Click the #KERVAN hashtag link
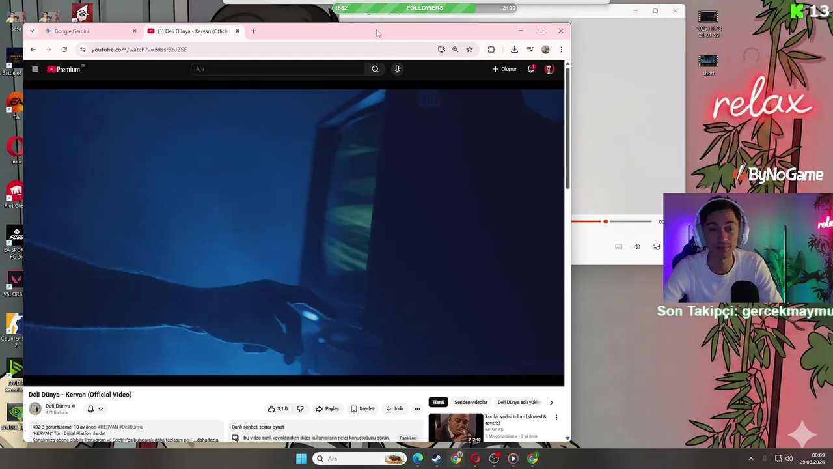The image size is (833, 469). coord(109,427)
